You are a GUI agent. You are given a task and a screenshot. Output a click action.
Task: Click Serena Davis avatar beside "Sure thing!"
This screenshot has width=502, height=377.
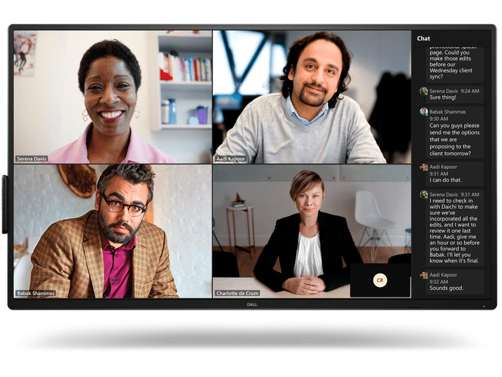pos(424,90)
